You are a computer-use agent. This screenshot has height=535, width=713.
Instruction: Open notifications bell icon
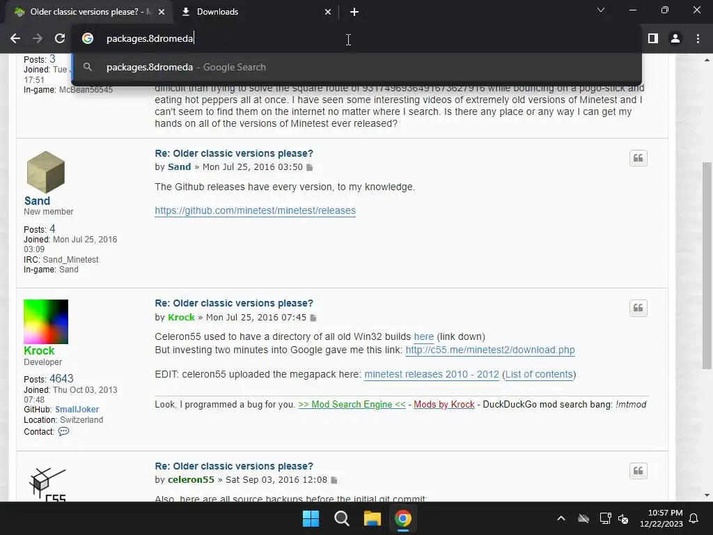pos(694,518)
